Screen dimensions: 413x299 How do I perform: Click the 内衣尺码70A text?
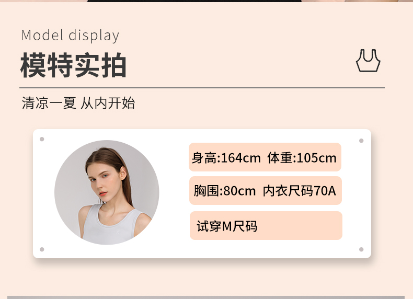click(x=299, y=191)
